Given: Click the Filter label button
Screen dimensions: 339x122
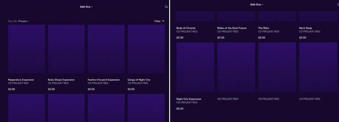Looking at the screenshot, I should tap(157, 21).
